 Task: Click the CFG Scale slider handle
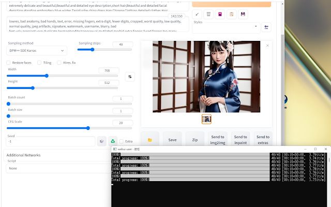[88, 128]
